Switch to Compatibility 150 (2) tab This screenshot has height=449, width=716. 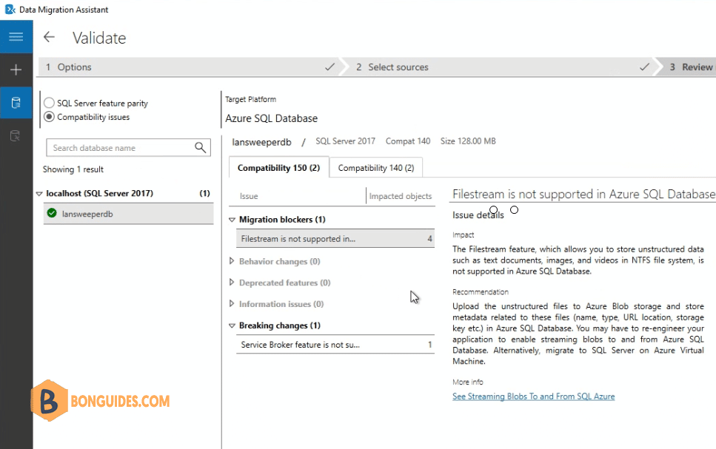278,168
